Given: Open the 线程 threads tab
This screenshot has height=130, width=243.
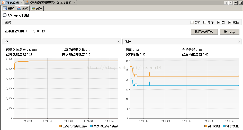Looking at the screenshot, I should pos(37,8).
